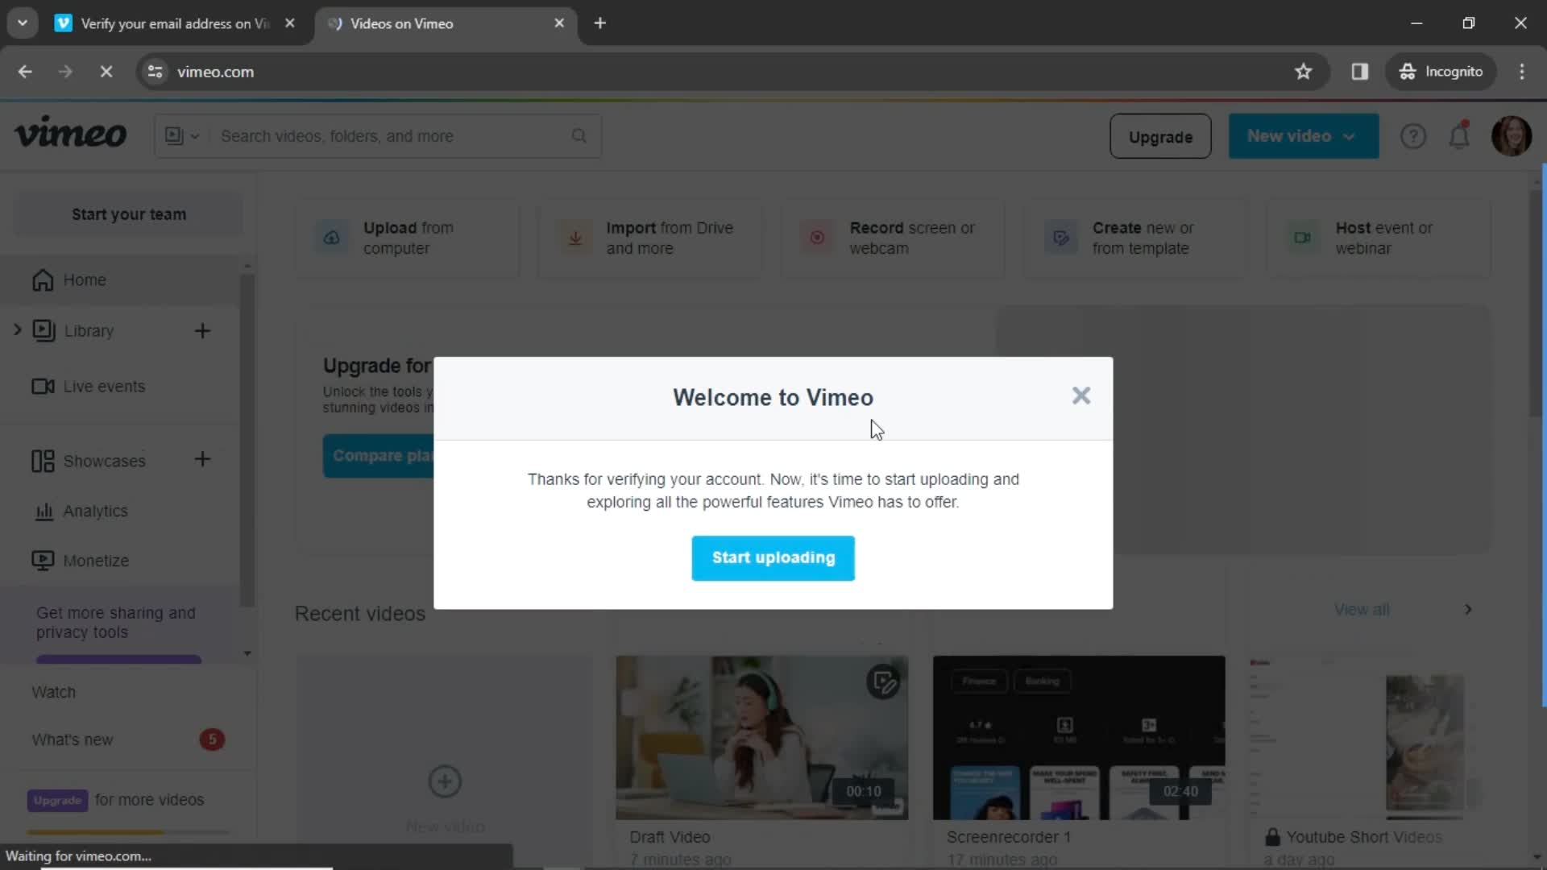Click Upgrade button top right

click(1160, 136)
